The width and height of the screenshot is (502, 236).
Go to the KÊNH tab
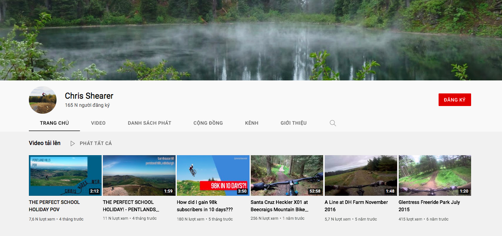point(251,123)
